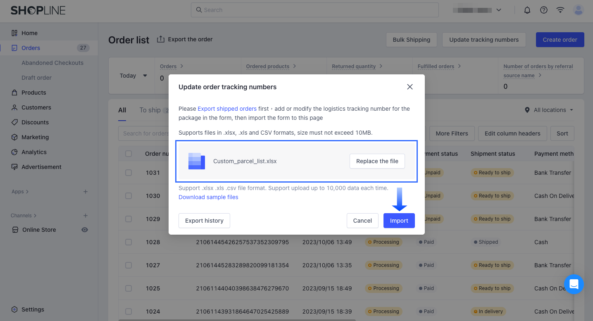
Task: Click the plus icon next to Apps
Action: click(x=86, y=192)
